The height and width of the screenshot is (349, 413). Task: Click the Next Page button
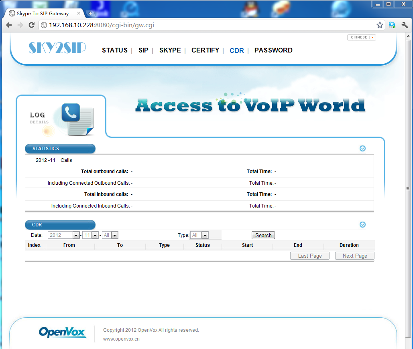click(354, 256)
